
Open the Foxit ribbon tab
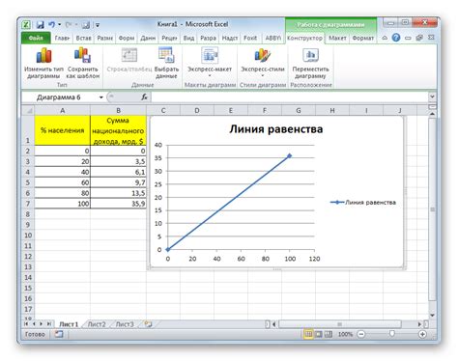[x=250, y=38]
